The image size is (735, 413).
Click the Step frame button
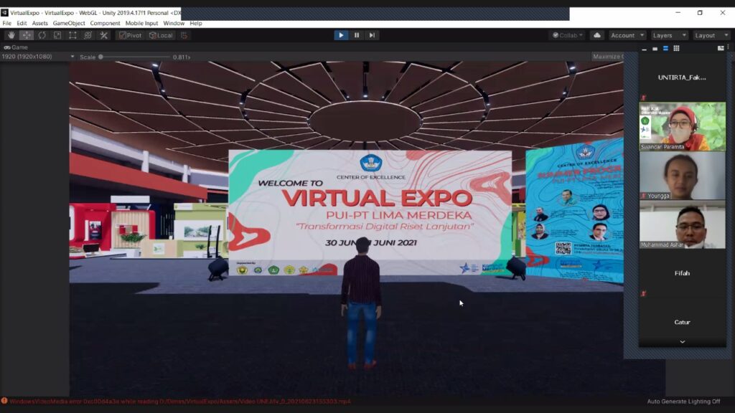pos(372,35)
